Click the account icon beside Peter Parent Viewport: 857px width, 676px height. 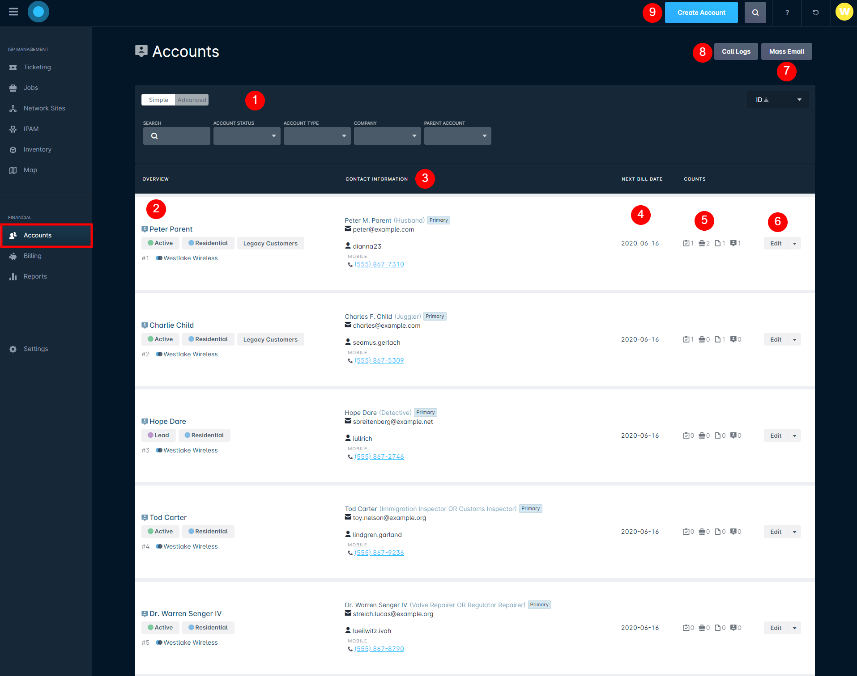coord(145,229)
